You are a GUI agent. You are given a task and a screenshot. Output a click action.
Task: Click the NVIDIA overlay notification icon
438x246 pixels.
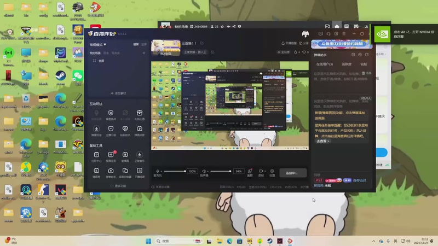pyautogui.click(x=382, y=34)
